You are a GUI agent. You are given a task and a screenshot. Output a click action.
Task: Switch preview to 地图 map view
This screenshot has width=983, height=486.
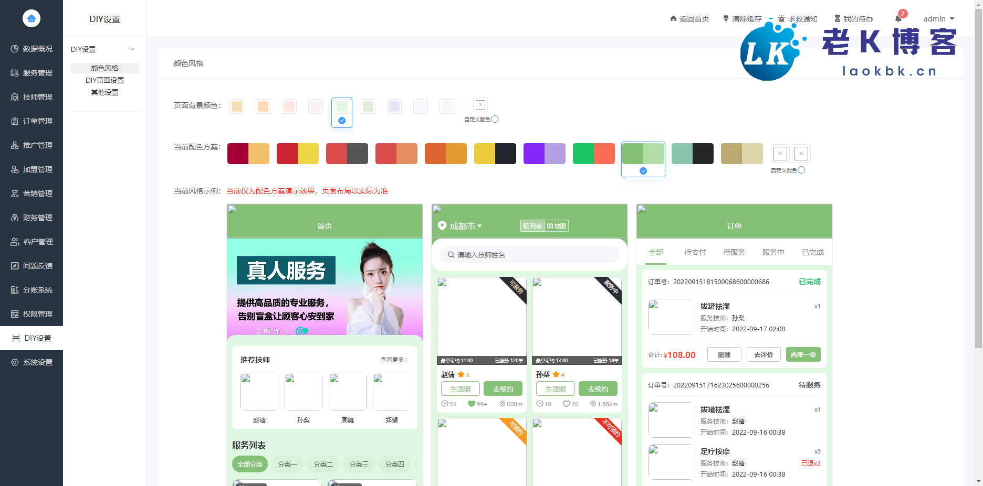(557, 226)
